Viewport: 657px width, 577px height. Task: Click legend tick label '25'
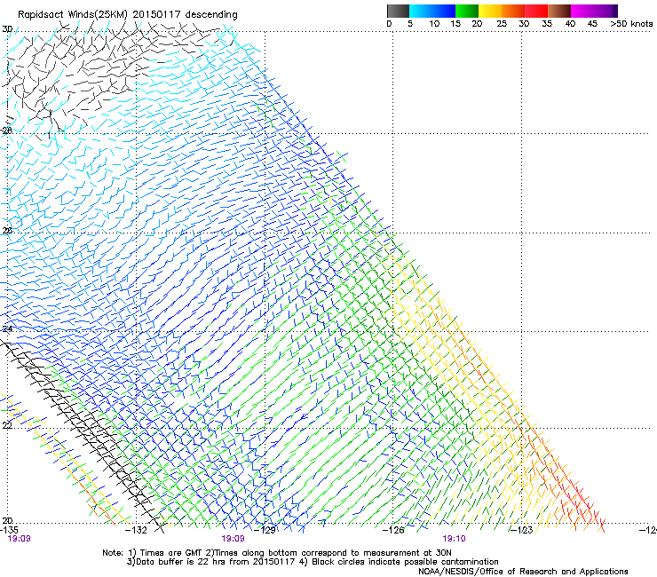pyautogui.click(x=502, y=24)
